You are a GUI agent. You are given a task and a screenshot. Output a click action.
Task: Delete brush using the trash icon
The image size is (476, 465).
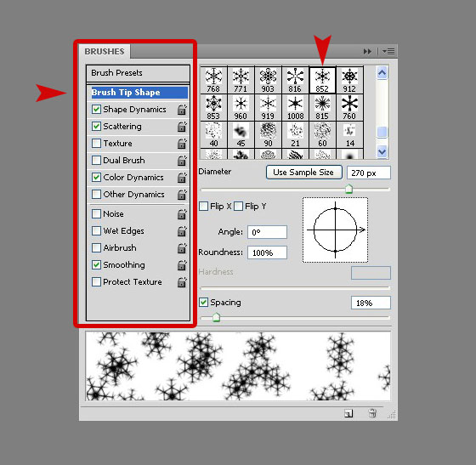[x=372, y=413]
